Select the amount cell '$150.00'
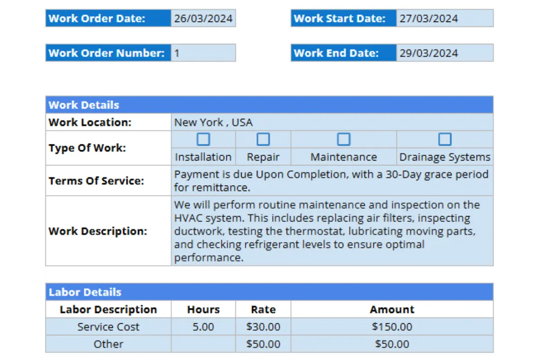 point(392,327)
